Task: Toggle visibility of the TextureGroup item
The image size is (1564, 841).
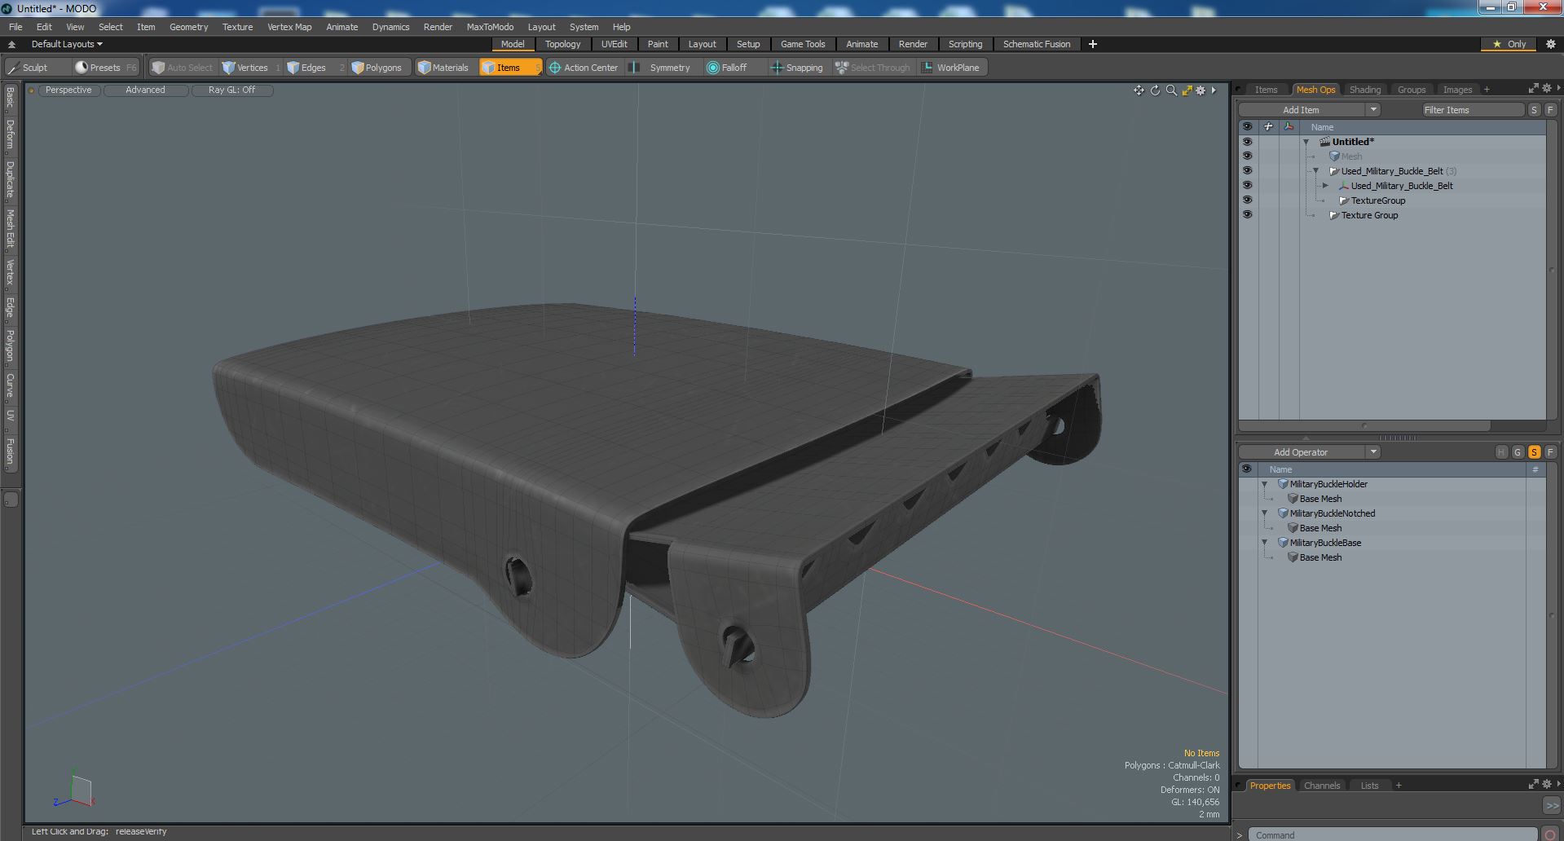Action: pos(1247,200)
